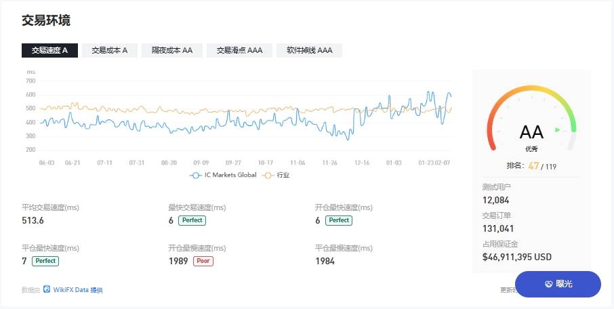Click the 11-06 date on chart axis
The width and height of the screenshot is (614, 309).
tap(298, 163)
